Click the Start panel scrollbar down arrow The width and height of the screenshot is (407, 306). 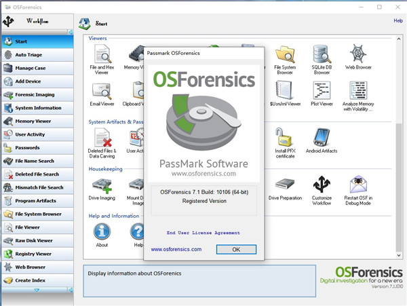(399, 255)
